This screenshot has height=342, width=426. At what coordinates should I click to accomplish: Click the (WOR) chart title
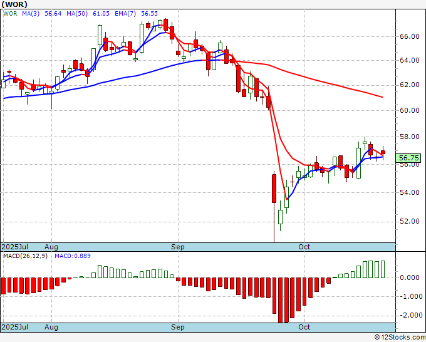[14, 4]
